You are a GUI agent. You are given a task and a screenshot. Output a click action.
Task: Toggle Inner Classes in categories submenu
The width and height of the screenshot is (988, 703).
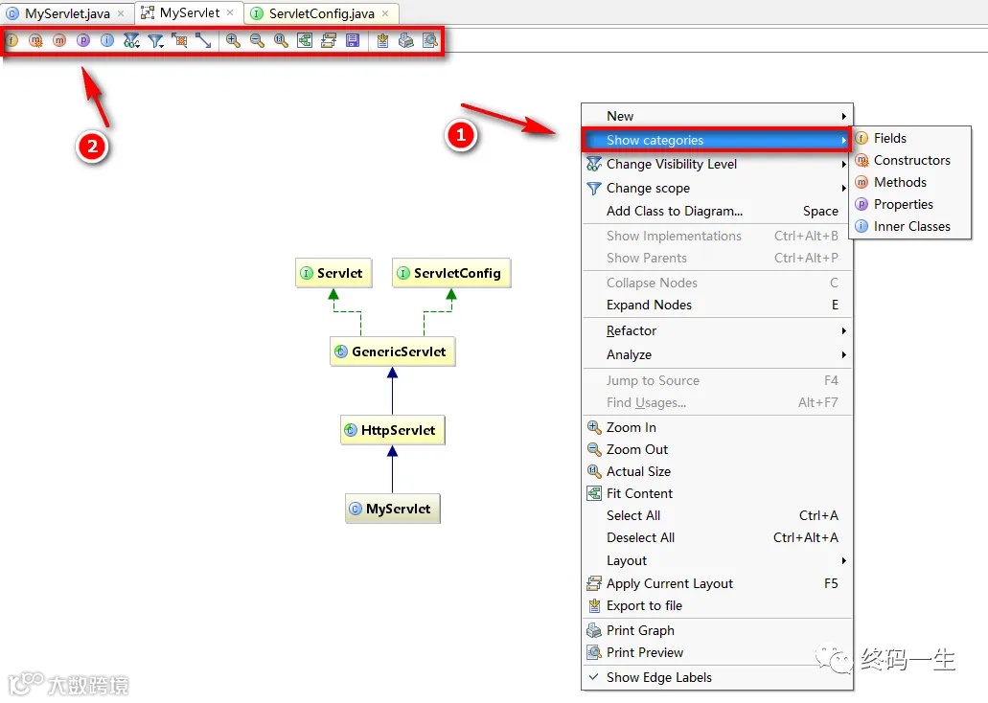(910, 226)
